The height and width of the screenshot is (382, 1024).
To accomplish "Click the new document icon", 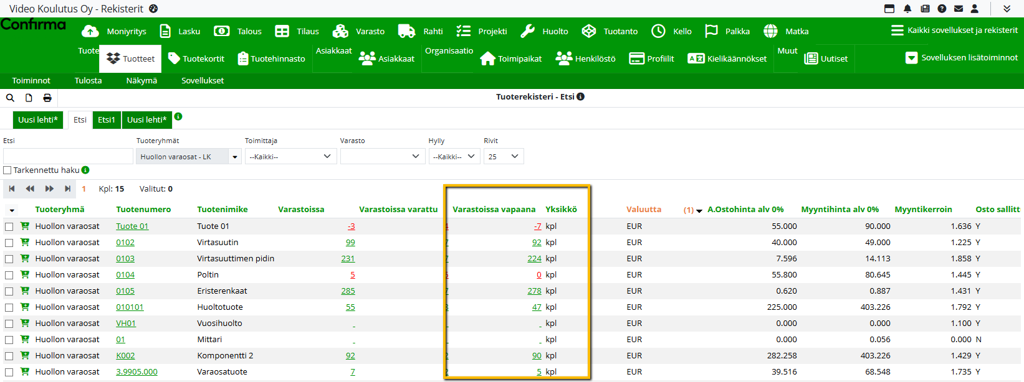I will (x=29, y=98).
